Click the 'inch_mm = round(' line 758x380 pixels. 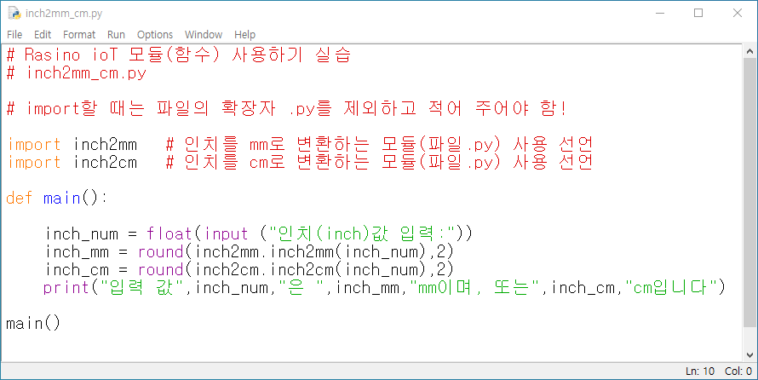250,252
